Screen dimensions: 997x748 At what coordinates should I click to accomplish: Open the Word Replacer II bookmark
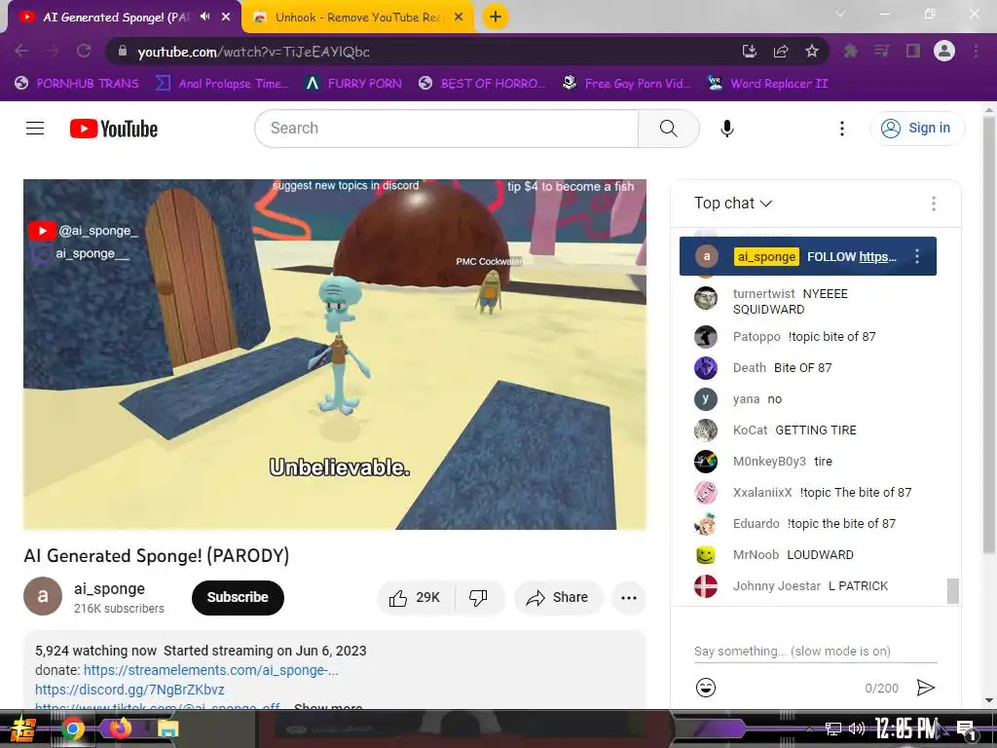tap(768, 84)
